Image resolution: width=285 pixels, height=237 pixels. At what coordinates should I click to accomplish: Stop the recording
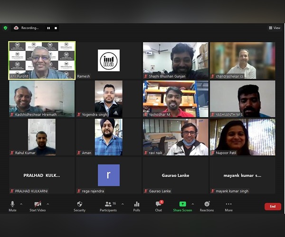click(55, 28)
